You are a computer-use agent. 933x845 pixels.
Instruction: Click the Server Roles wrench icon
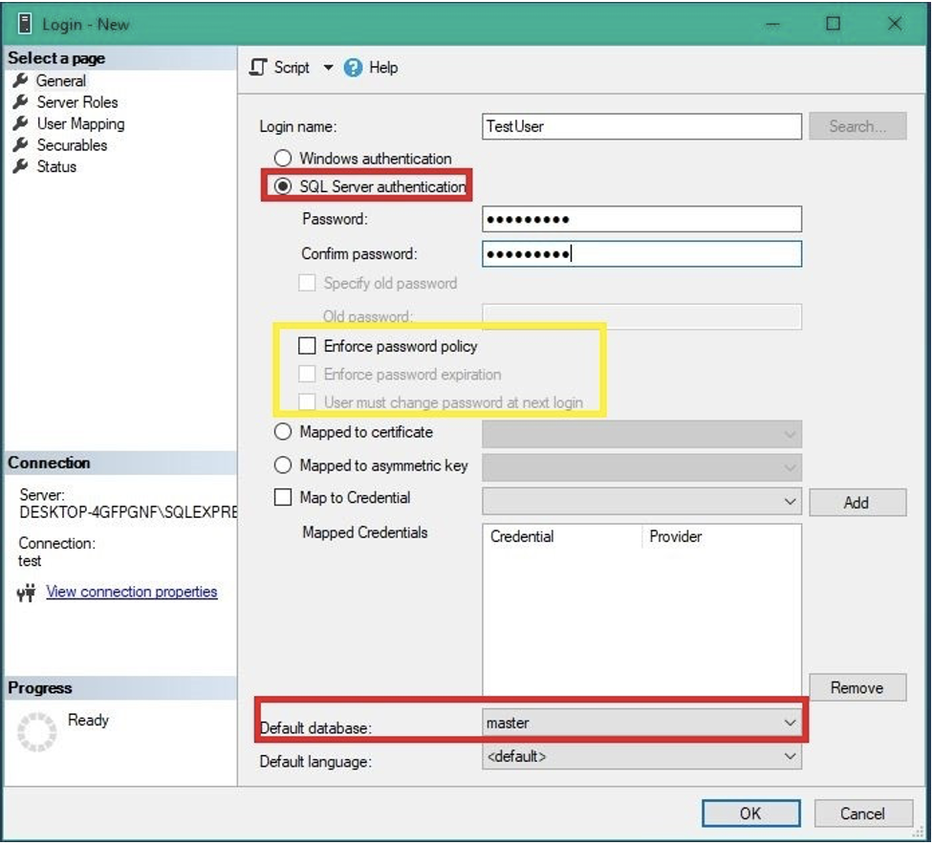(20, 102)
